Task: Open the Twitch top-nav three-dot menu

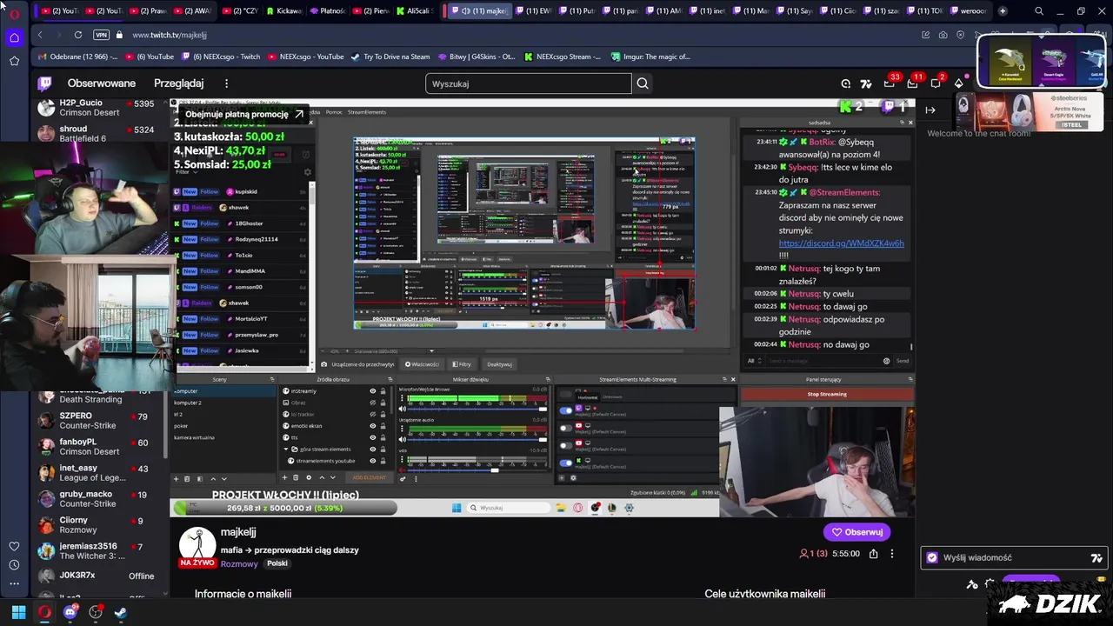Action: coord(226,83)
